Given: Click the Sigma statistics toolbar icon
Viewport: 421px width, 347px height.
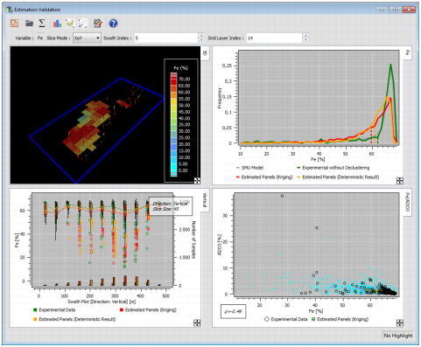Looking at the screenshot, I should click(x=42, y=23).
